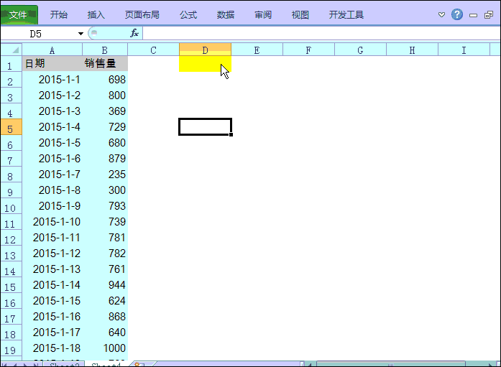Select column C header
501x367 pixels.
tap(153, 50)
